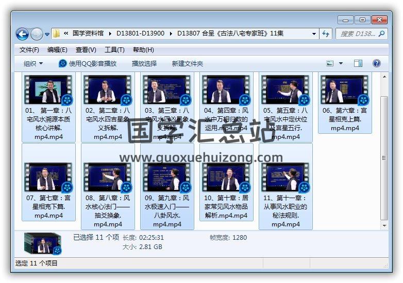This screenshot has width=403, height=283.
Task: Click the 播放选择 button
Action: point(144,63)
